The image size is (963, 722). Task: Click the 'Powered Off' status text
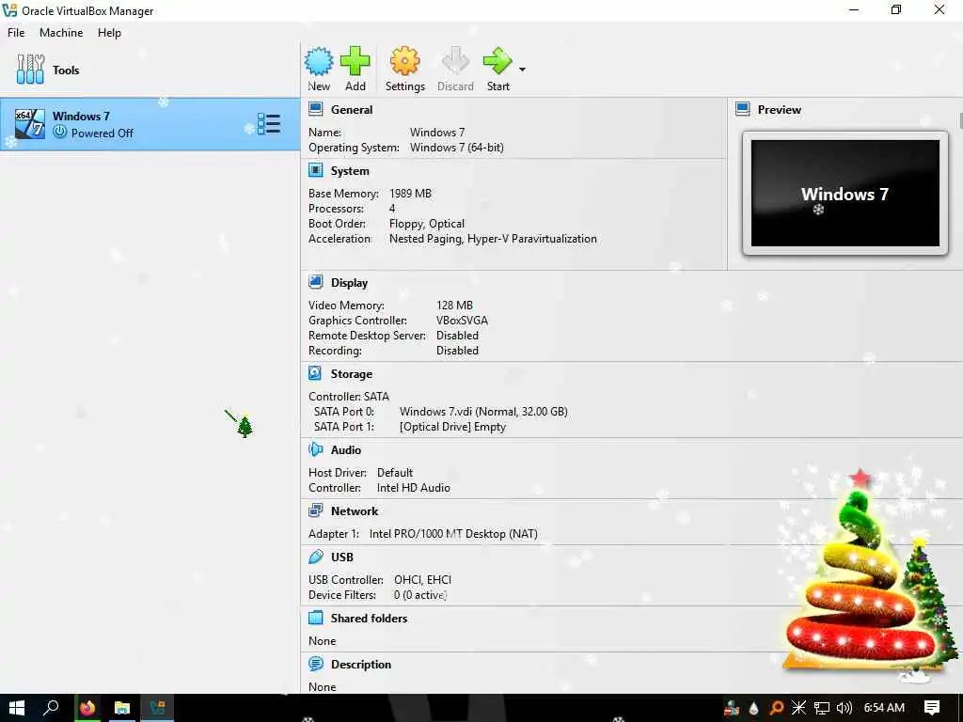point(102,133)
